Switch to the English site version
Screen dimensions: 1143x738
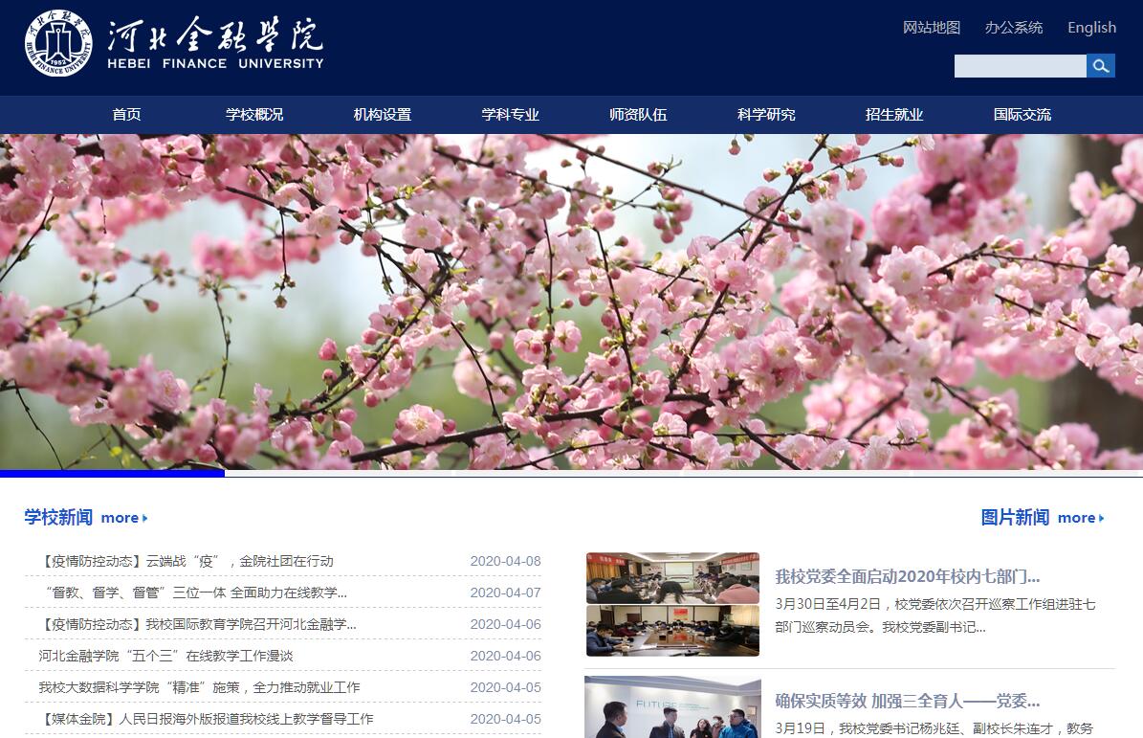[1091, 28]
